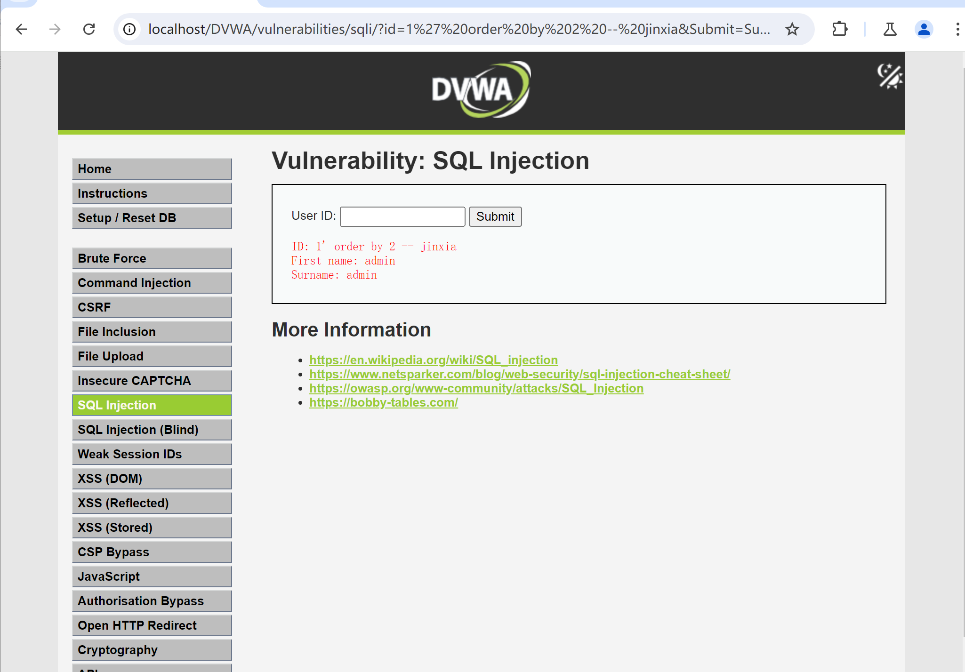Image resolution: width=965 pixels, height=672 pixels.
Task: Open the XSS (Reflected) page
Action: (x=152, y=503)
